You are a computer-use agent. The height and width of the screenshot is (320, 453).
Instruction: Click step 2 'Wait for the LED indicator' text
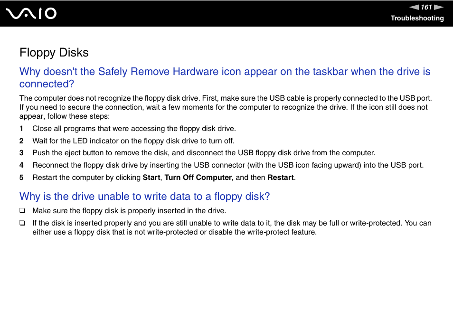133,141
